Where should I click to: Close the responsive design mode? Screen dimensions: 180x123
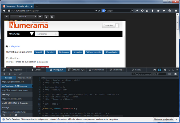[x=7, y=17]
